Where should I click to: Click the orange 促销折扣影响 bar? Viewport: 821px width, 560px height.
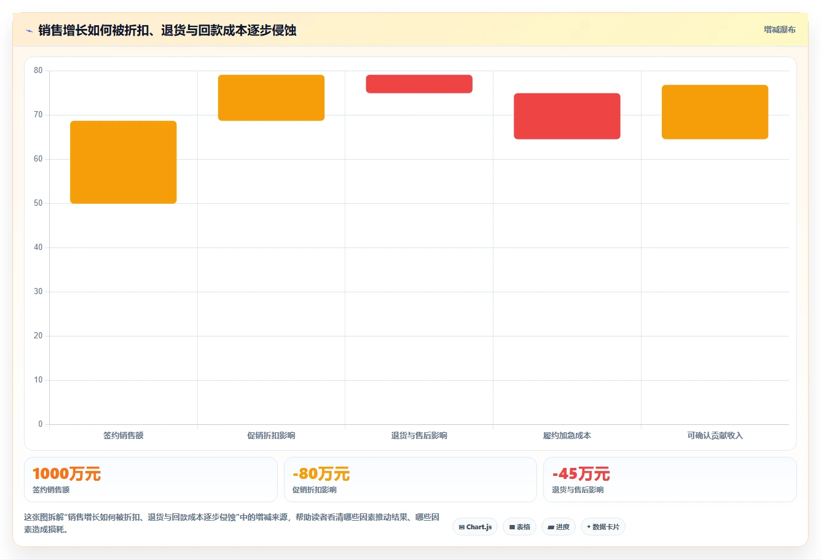pos(271,98)
